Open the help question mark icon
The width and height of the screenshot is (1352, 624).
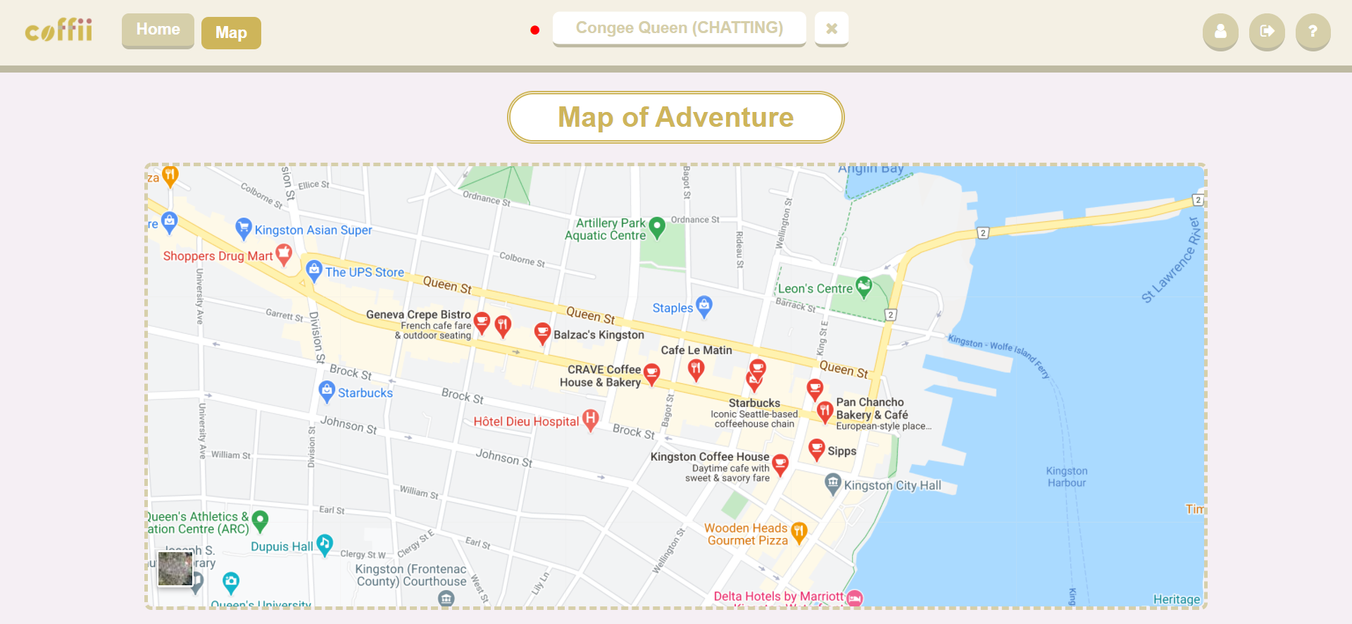point(1313,32)
